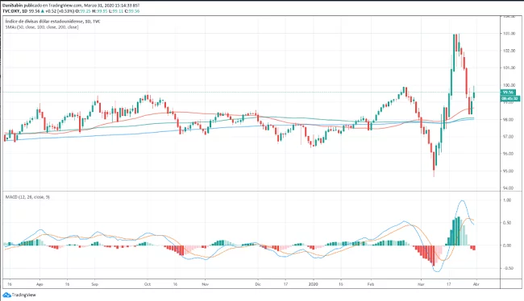
Task: Click the low value L:99.11 in header
Action: (115, 11)
